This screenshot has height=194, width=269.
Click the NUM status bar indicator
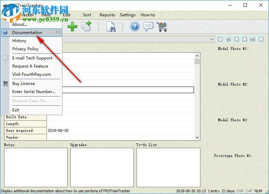[x=258, y=191]
